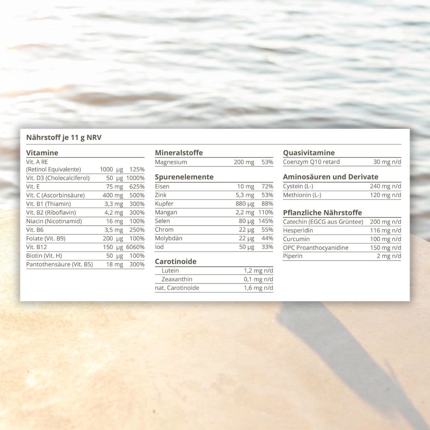Click the 'Vit. B6' row label

[x=35, y=230]
